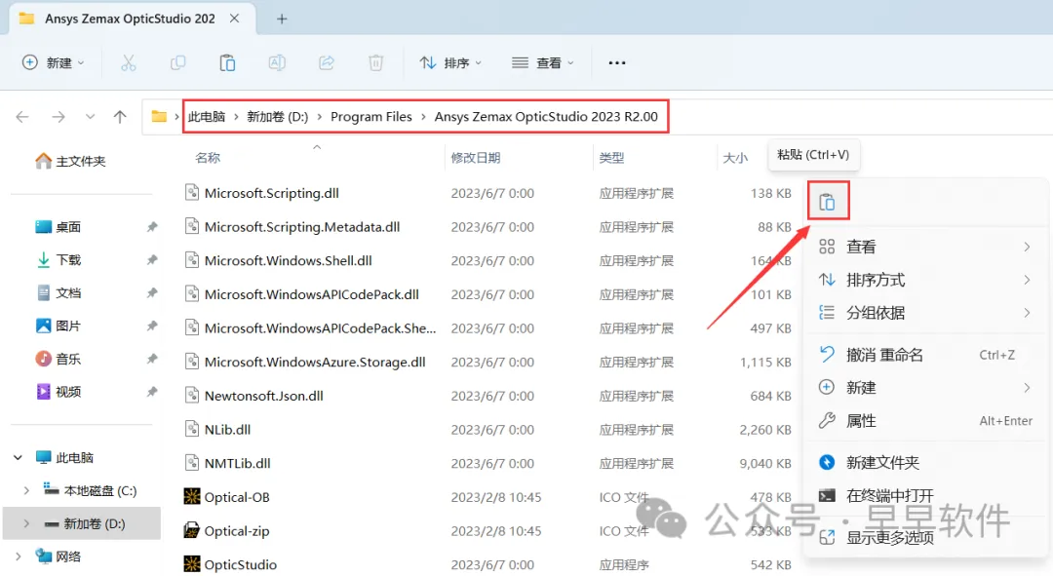Add a new tab with plus button
This screenshot has width=1053, height=576.
282,19
